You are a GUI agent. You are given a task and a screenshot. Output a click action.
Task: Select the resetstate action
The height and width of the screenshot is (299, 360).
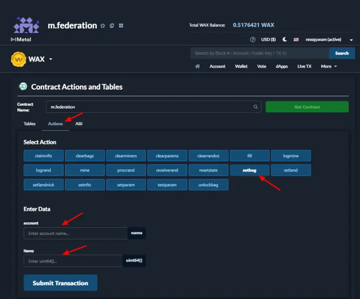pyautogui.click(x=208, y=170)
